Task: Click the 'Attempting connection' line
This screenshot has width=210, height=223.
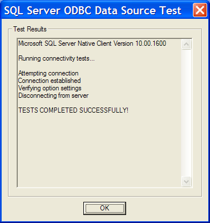Action: click(49, 73)
